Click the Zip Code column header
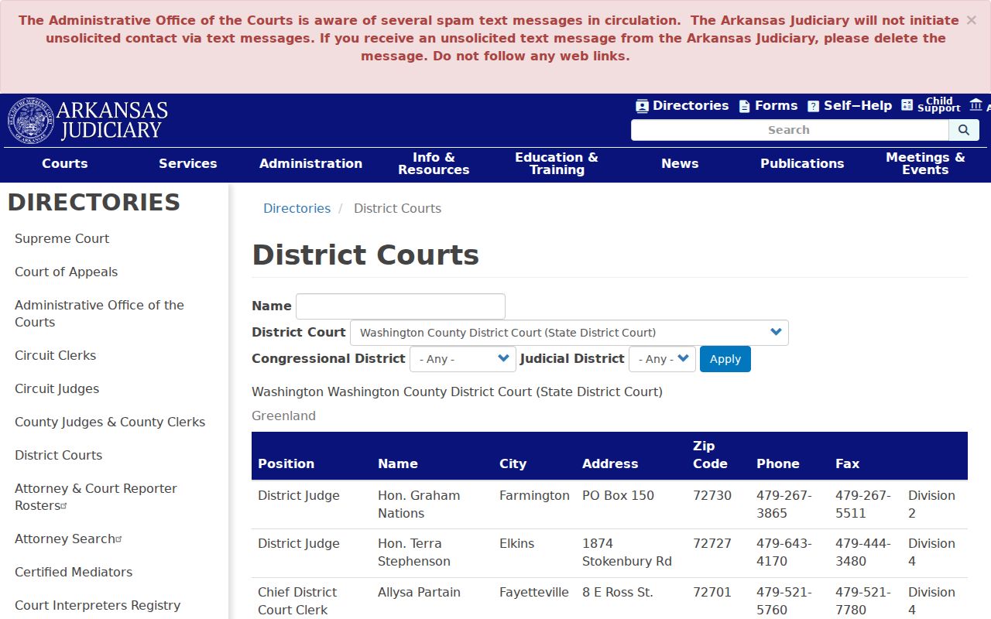The height and width of the screenshot is (619, 991). pyautogui.click(x=710, y=455)
